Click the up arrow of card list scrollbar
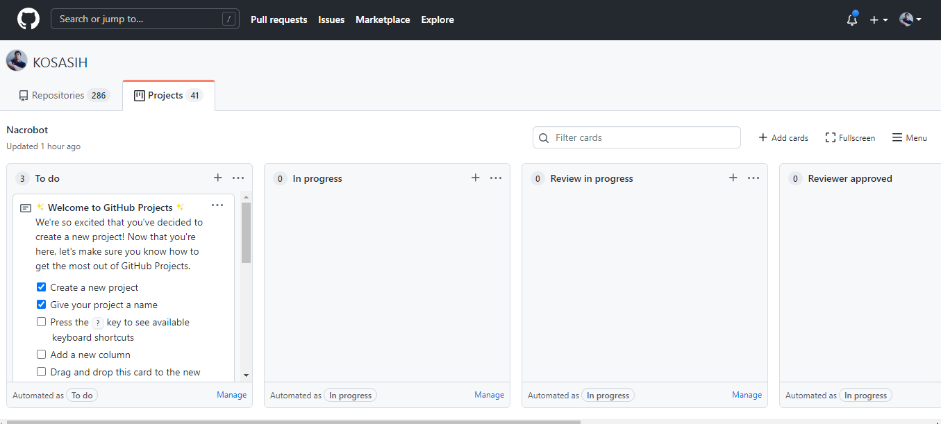Screen dimensions: 941x424 tap(246, 197)
